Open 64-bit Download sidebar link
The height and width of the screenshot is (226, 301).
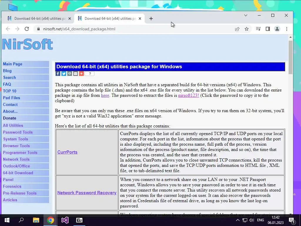pos(18,173)
